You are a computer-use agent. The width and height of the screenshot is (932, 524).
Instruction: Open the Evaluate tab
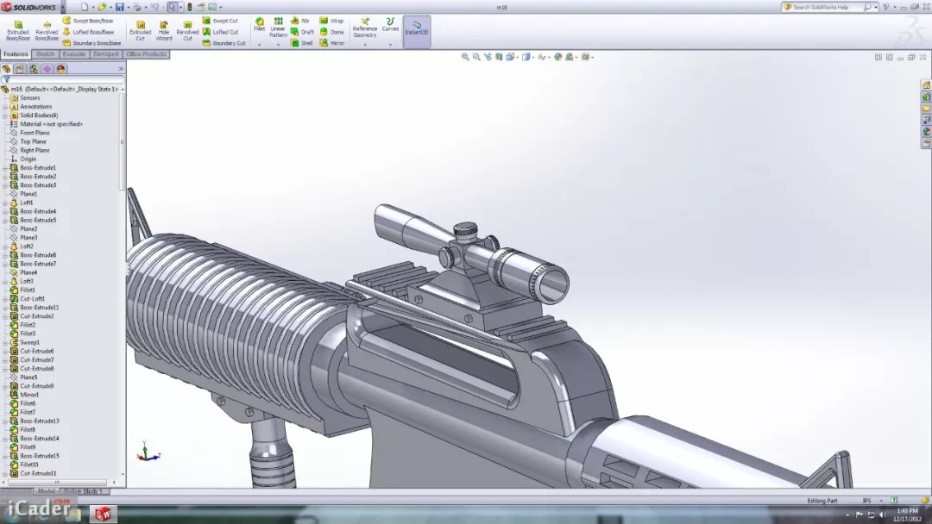click(x=73, y=53)
